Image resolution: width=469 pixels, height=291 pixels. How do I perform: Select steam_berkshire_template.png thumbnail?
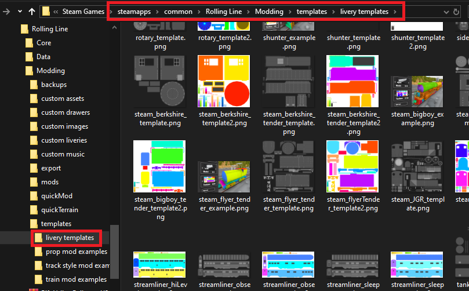[159, 81]
